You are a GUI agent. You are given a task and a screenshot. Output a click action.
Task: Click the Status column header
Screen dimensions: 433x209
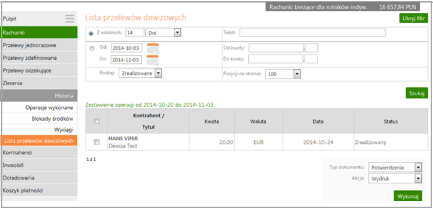click(x=391, y=121)
